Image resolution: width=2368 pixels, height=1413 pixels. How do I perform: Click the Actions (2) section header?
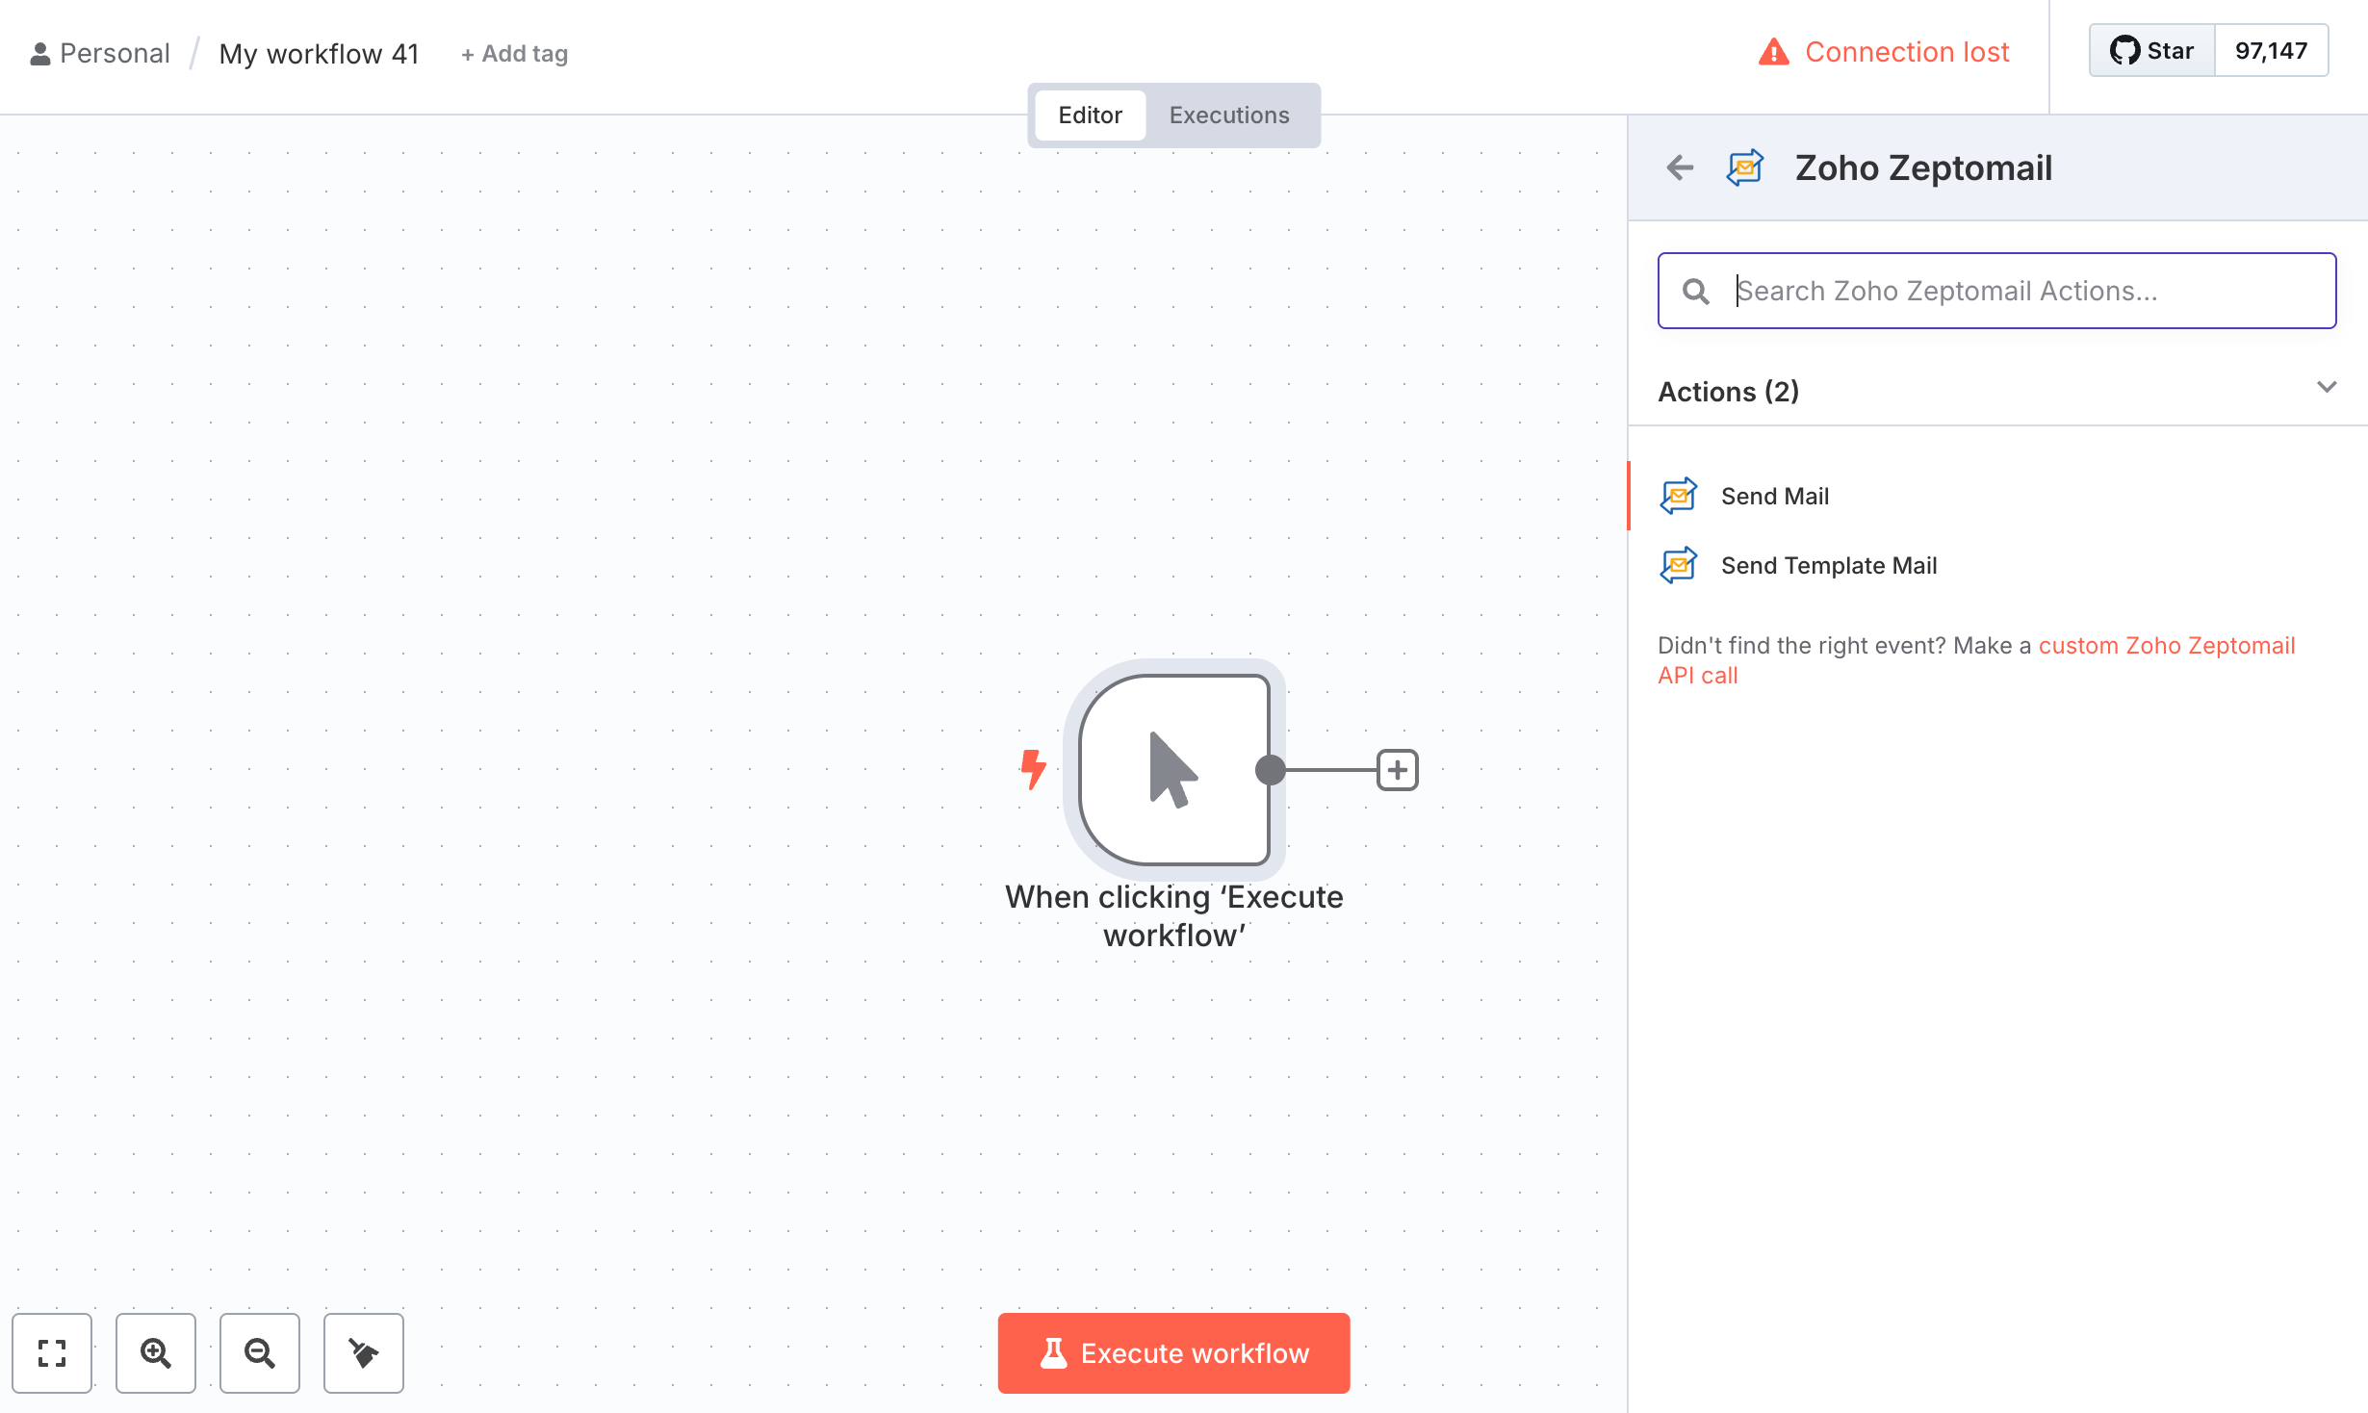click(1728, 392)
